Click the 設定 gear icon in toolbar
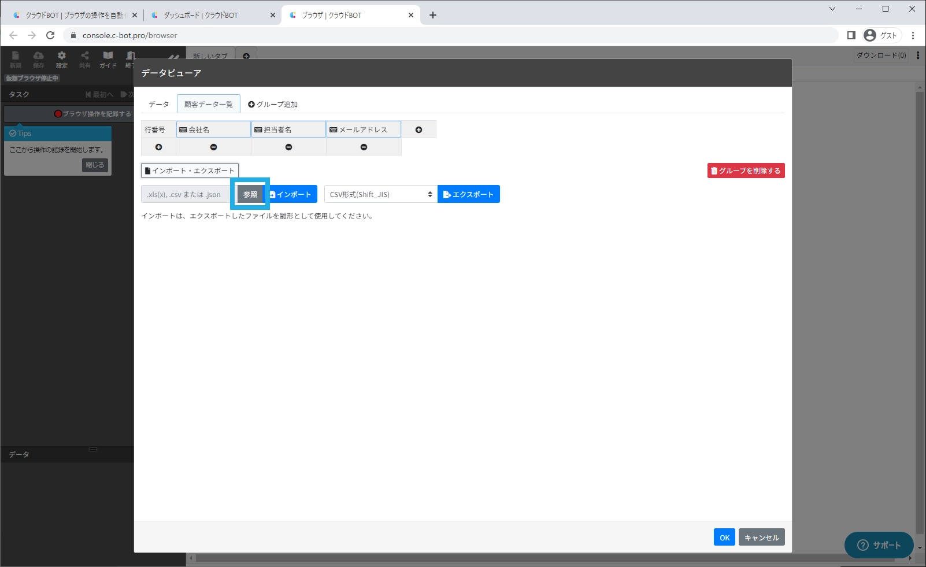 [x=62, y=58]
